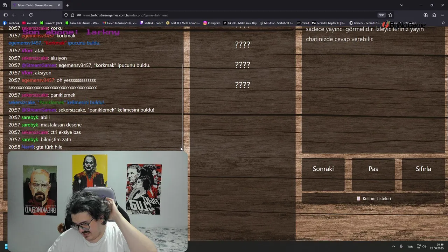Open the KasoHub Stream bookmark
The height and width of the screenshot is (252, 448).
(82, 23)
